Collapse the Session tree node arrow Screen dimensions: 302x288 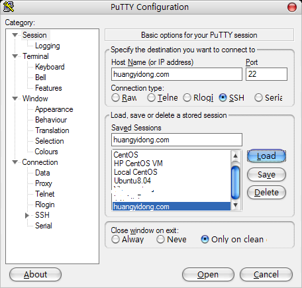pos(15,35)
